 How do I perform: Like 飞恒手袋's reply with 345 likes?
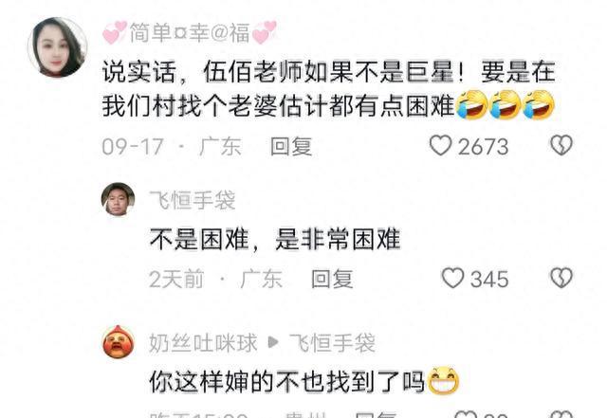pos(453,278)
